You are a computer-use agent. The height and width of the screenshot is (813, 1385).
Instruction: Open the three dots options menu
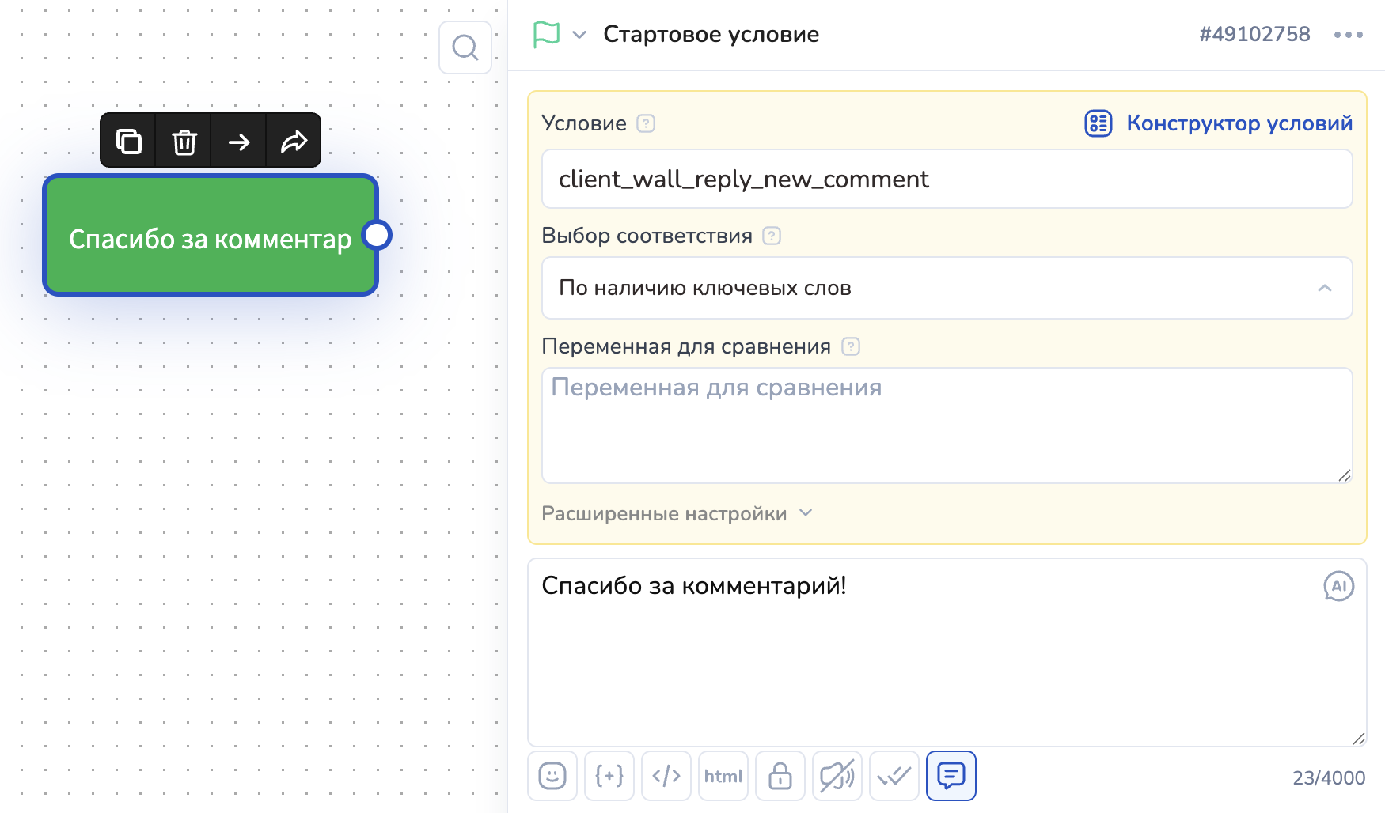coord(1348,35)
